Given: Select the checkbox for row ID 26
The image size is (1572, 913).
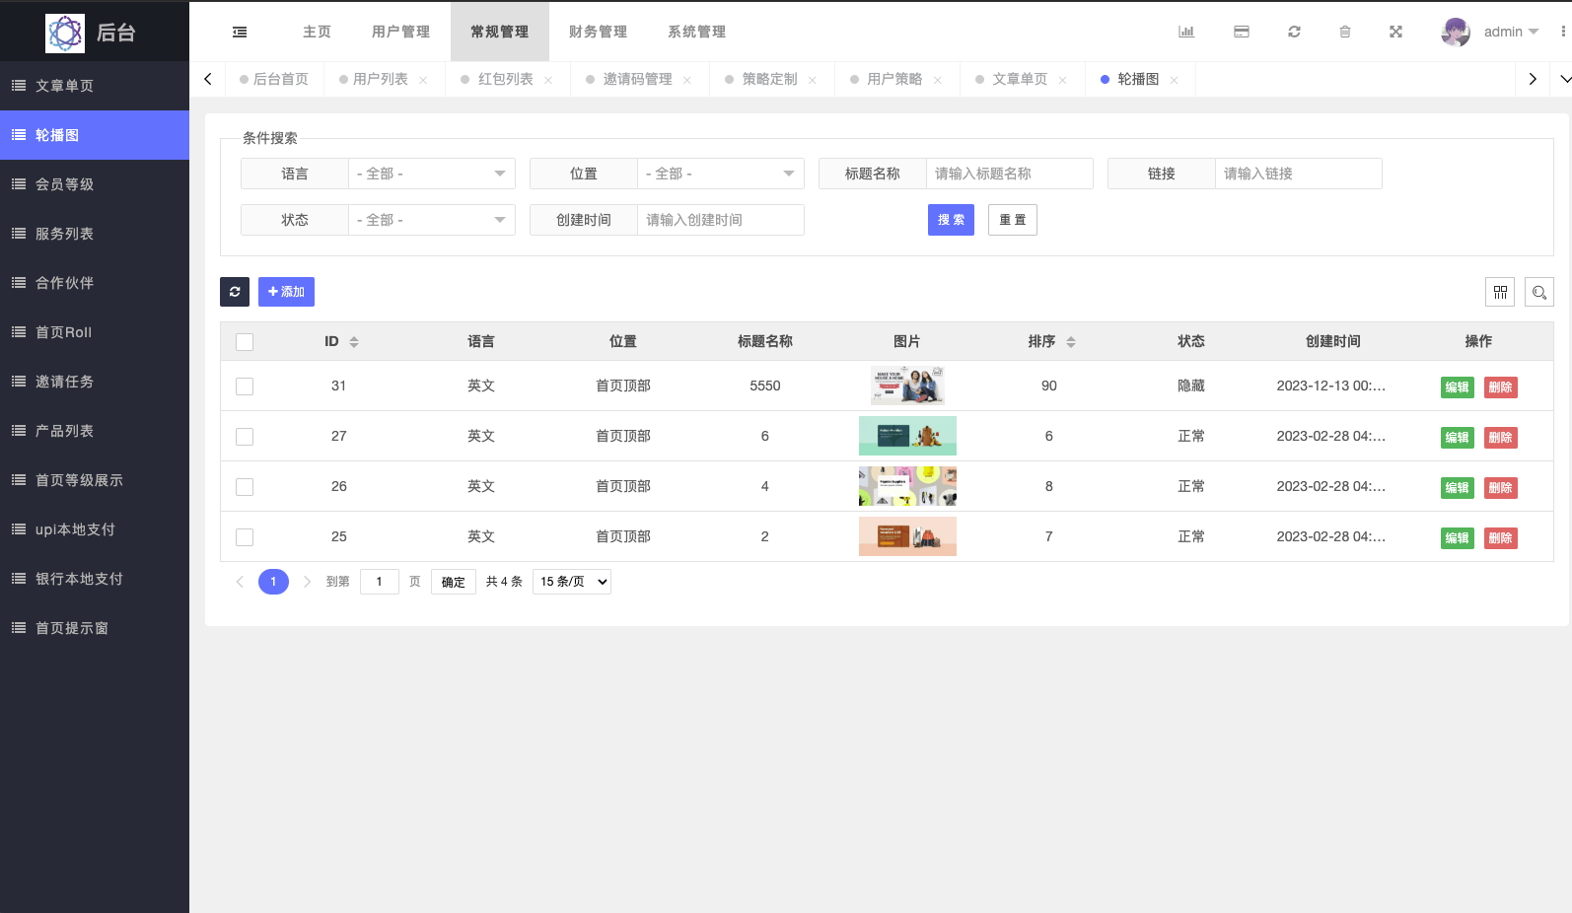Looking at the screenshot, I should tap(245, 487).
